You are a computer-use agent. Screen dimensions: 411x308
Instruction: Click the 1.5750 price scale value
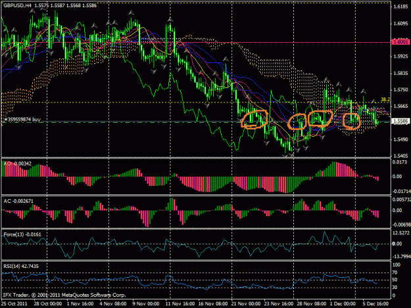[400, 90]
